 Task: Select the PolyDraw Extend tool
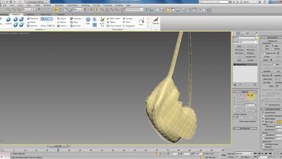tap(31, 22)
